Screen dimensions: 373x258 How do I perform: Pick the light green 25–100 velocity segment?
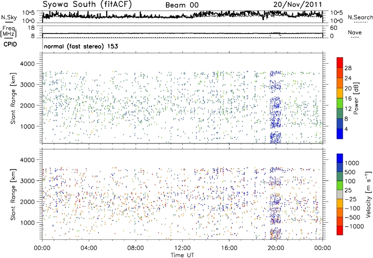340,185
